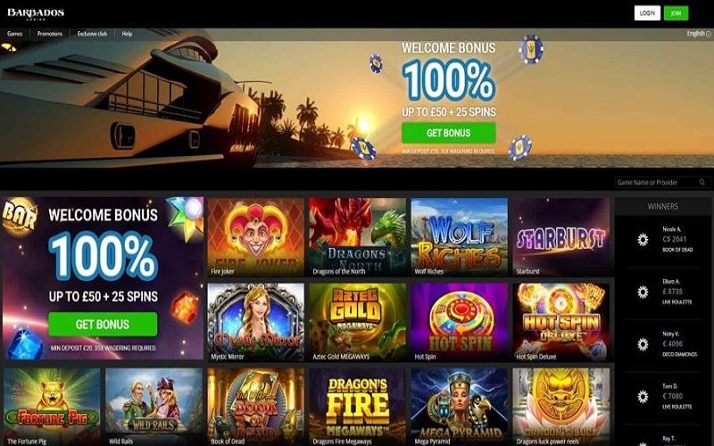Click the sun icon beside Nicole A.
This screenshot has height=446, width=714.
coord(643,239)
